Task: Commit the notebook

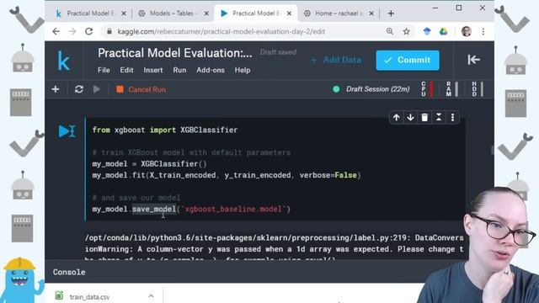Action: tap(408, 60)
